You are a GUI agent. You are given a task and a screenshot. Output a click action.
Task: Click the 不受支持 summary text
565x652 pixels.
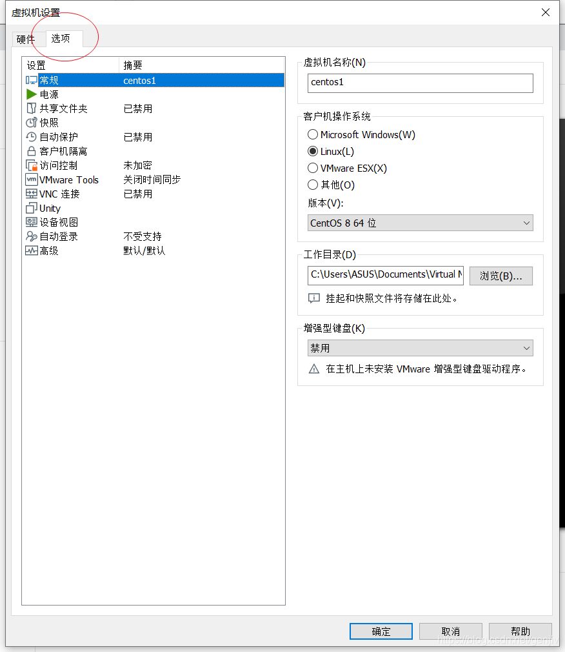143,236
